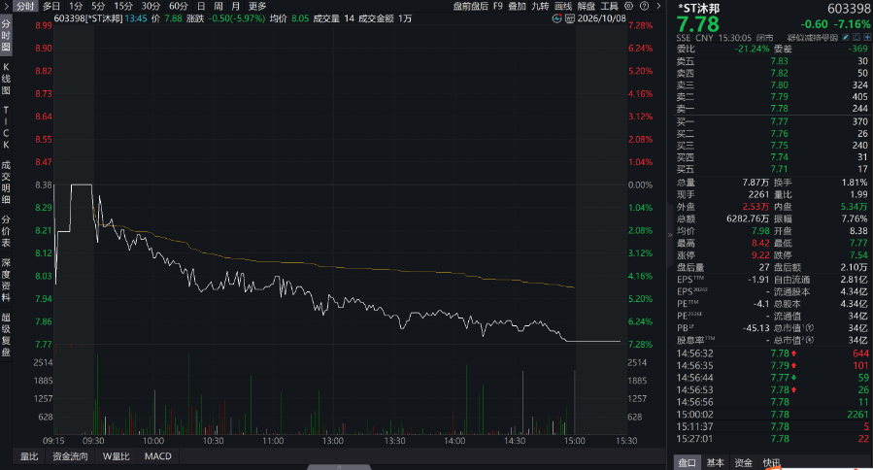Screen dimensions: 873x470
Task: Click the 疑似减持受限 tag
Action: (813, 37)
